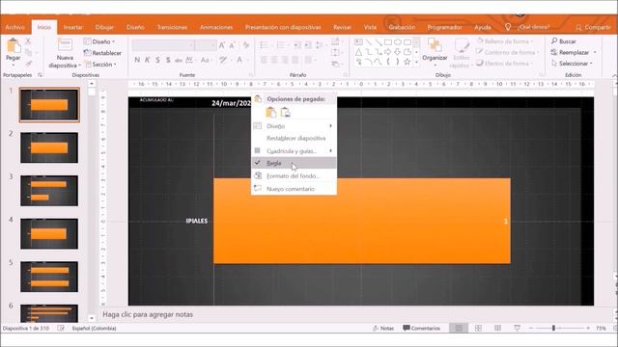618x347 pixels.
Task: Open the Sección dropdown
Action: (x=100, y=65)
